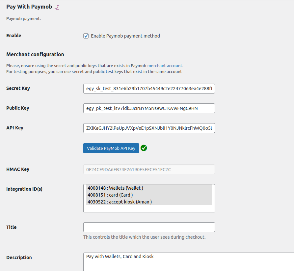Image resolution: width=294 pixels, height=271 pixels.
Task: Uncheck the Enable Paymob payment method checkbox
Action: pyautogui.click(x=86, y=36)
